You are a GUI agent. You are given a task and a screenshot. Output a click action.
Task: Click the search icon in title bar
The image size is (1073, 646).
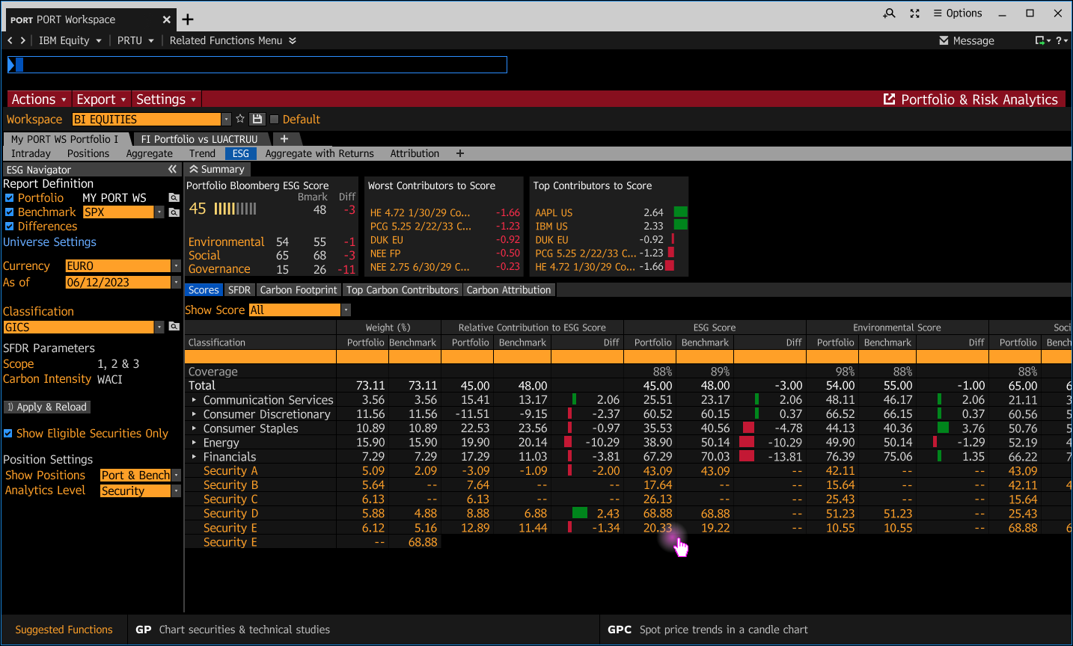click(889, 13)
